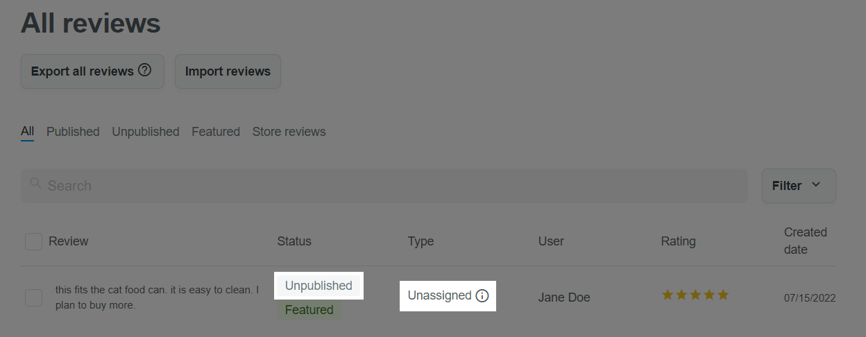Screen dimensions: 866x337
Task: Click the green Featured badge
Action: 309,310
